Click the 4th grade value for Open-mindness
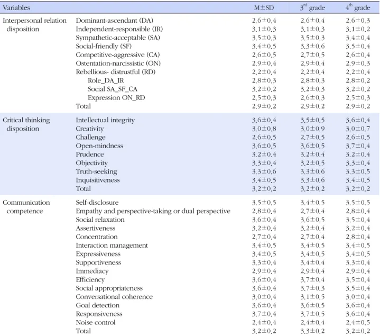 [x=358, y=146]
